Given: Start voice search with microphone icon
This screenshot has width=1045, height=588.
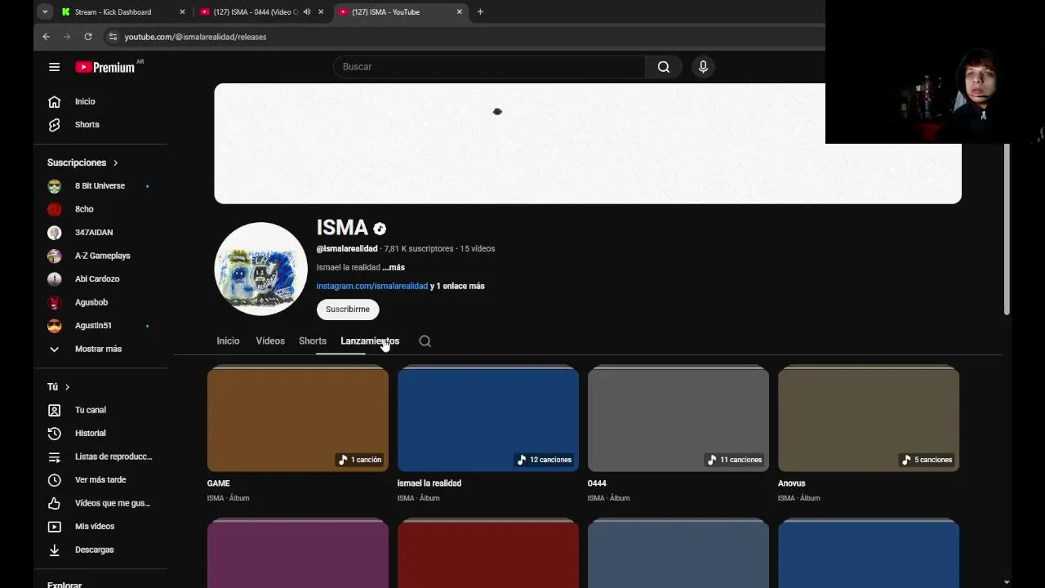Looking at the screenshot, I should pos(703,67).
